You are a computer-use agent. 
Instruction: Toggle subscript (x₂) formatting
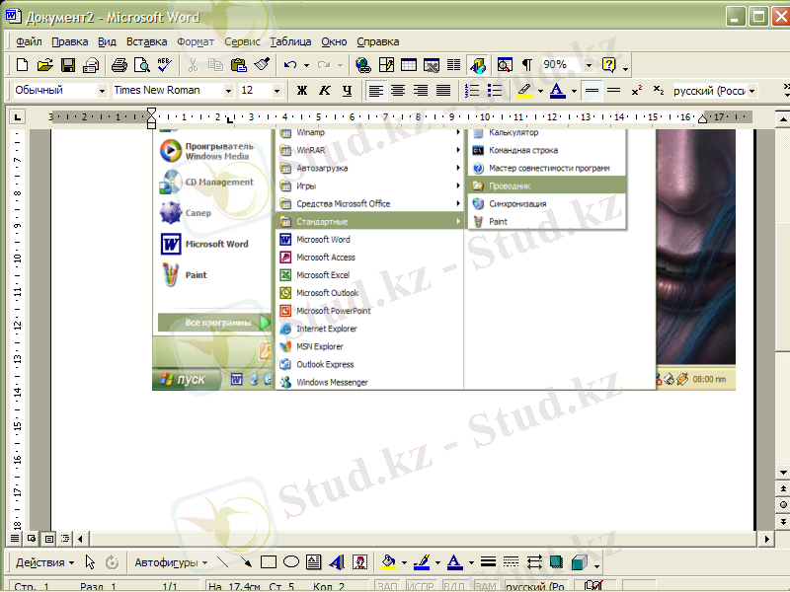click(x=659, y=91)
